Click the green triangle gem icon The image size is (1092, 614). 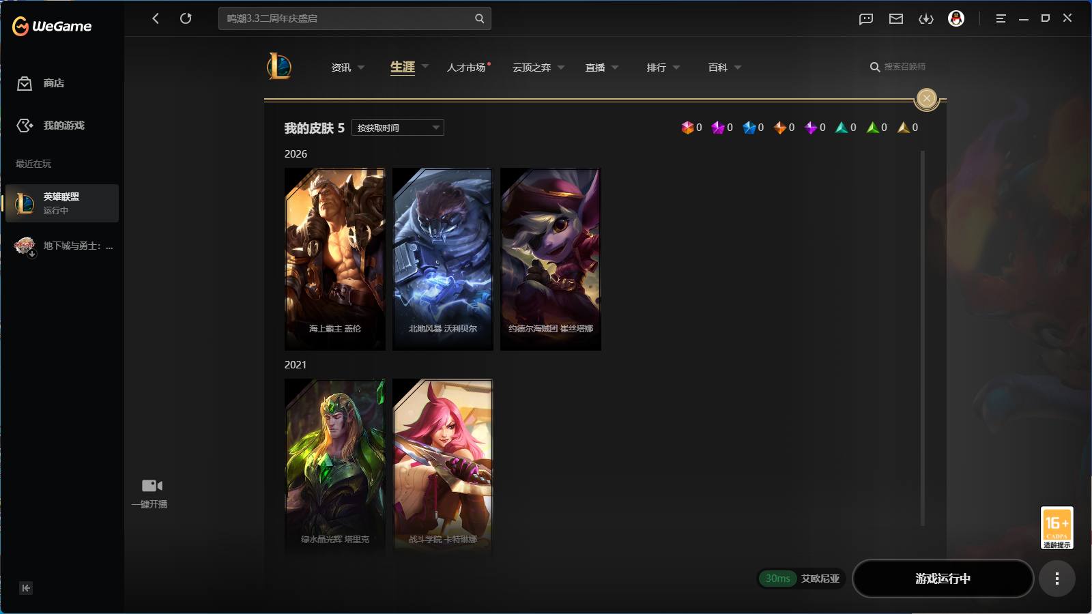tap(873, 128)
